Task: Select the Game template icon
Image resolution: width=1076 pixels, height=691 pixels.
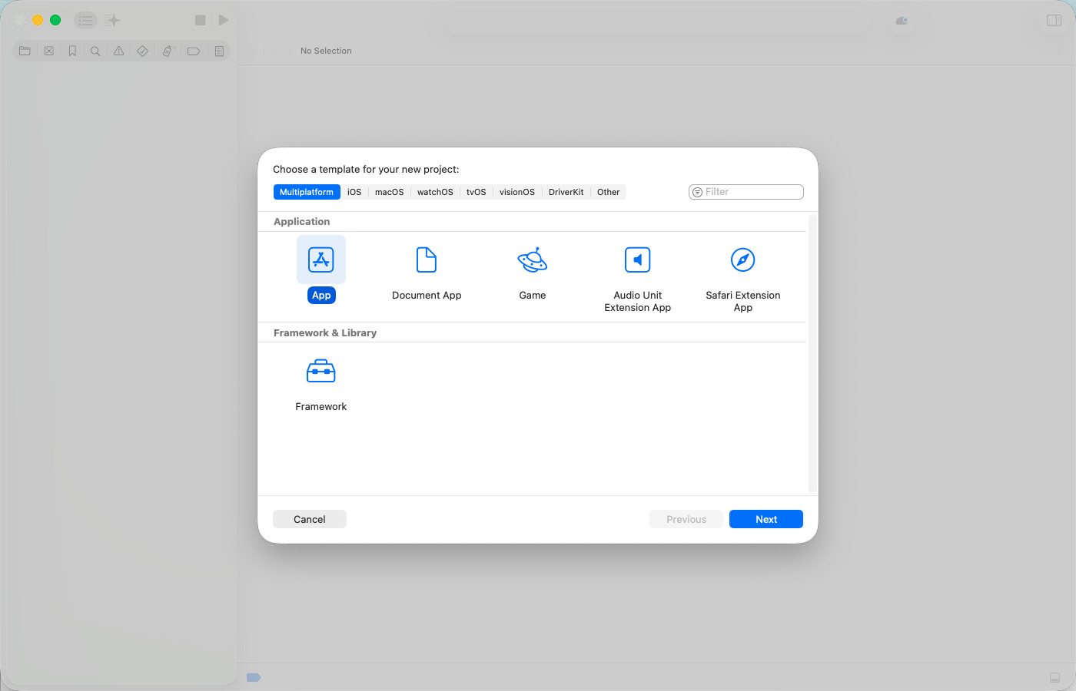Action: click(532, 260)
